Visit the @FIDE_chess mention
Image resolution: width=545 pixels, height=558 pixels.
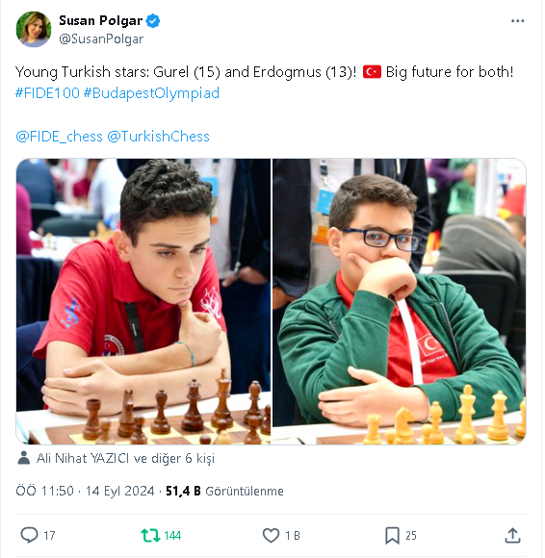[59, 137]
